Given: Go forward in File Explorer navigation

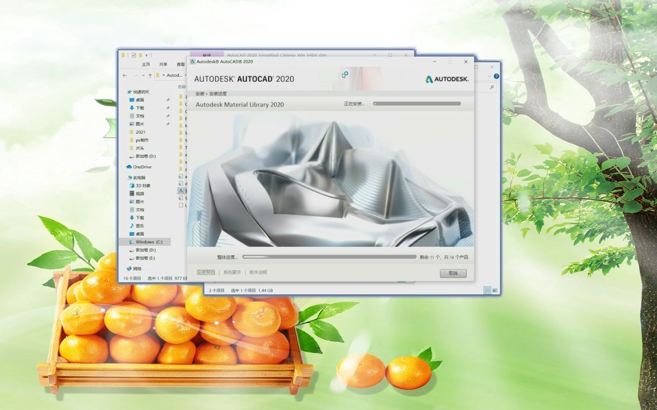Looking at the screenshot, I should [135, 75].
